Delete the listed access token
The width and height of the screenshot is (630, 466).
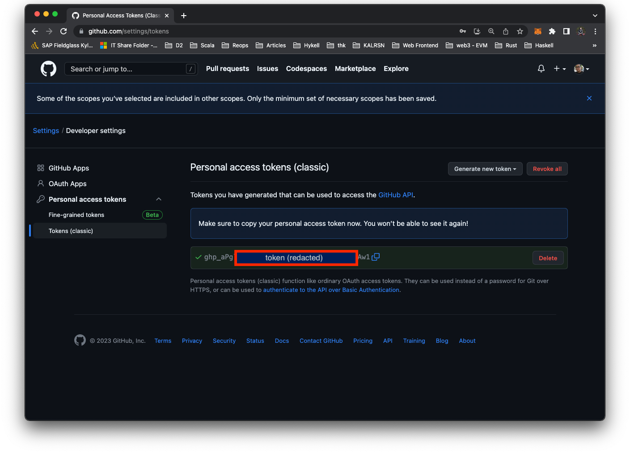548,258
